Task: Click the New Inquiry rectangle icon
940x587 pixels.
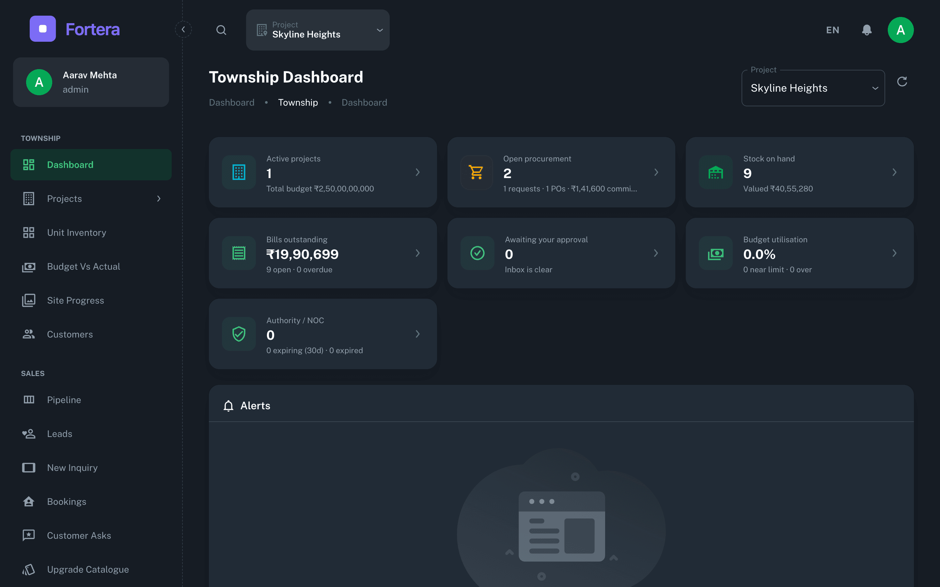Action: pos(29,468)
